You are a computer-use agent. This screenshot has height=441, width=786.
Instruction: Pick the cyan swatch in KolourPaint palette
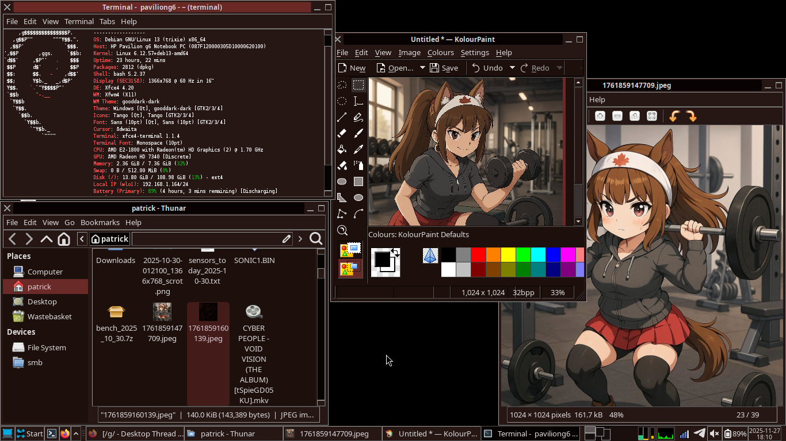coord(538,254)
